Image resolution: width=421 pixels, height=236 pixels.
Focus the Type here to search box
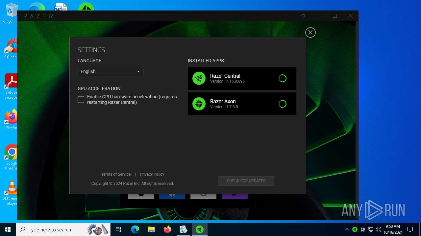click(63, 229)
